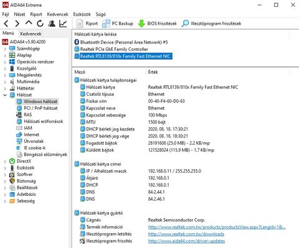
Task: Select the Fizikai cím row
Action: pyautogui.click(x=133, y=101)
